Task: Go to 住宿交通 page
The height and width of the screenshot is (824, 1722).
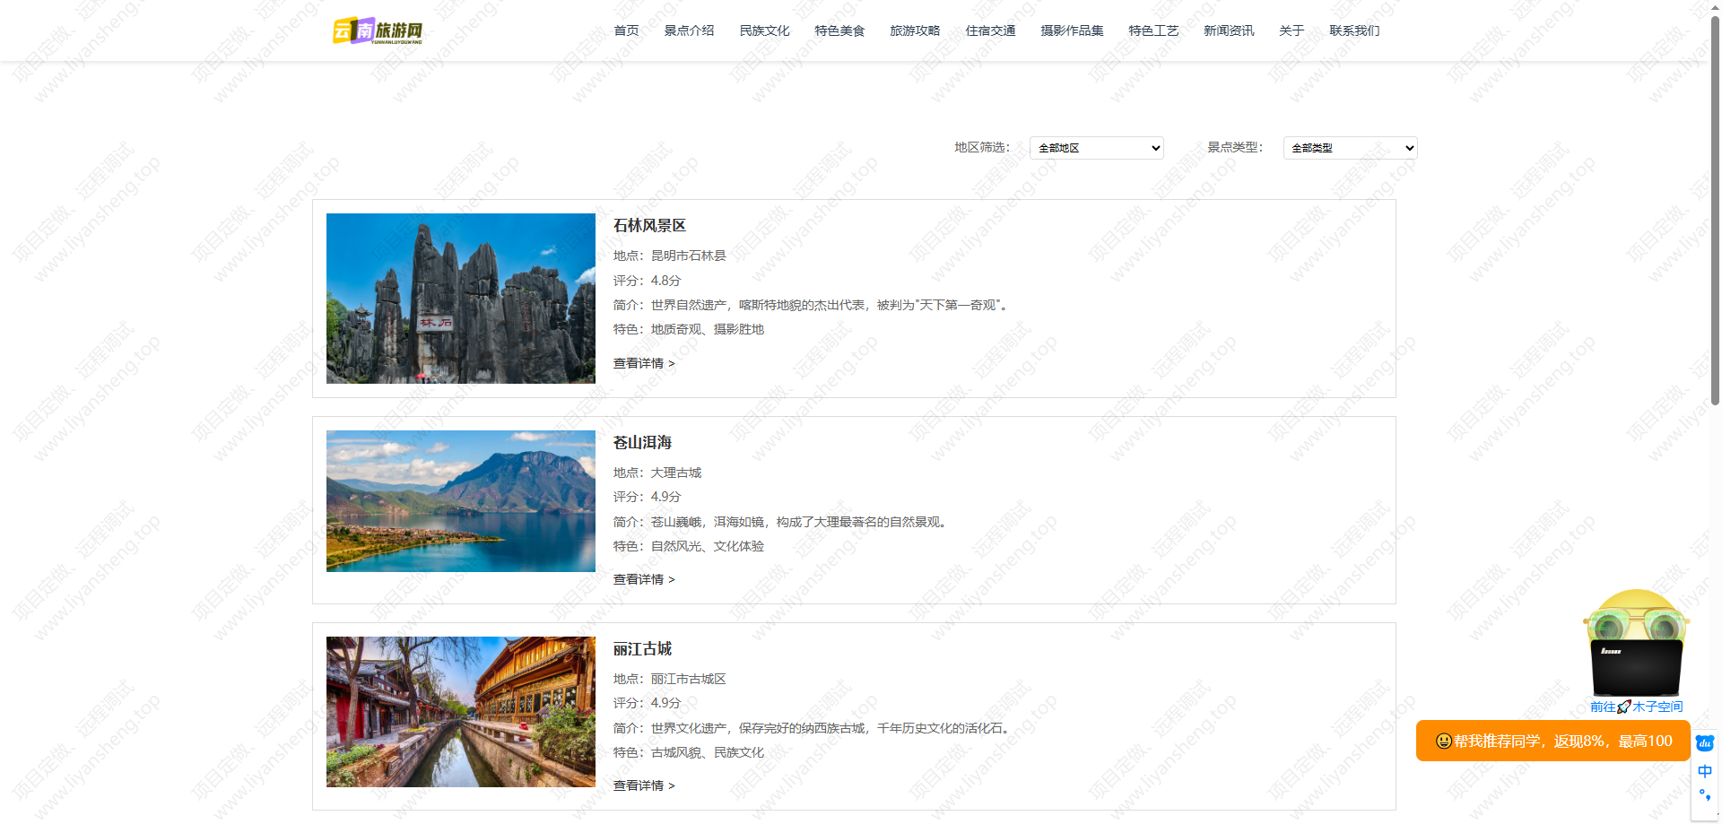Action: click(990, 30)
